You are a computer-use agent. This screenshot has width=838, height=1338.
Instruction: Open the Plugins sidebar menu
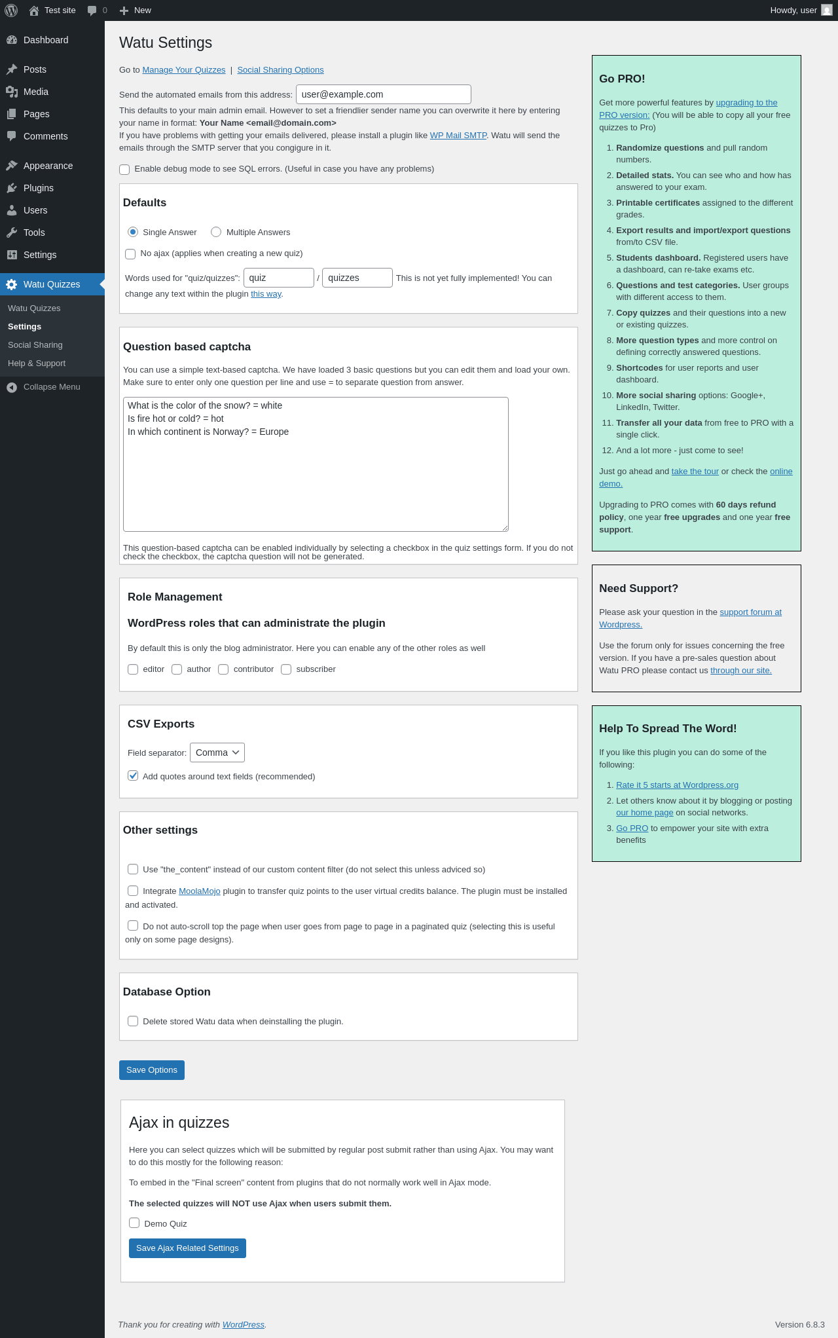point(52,188)
